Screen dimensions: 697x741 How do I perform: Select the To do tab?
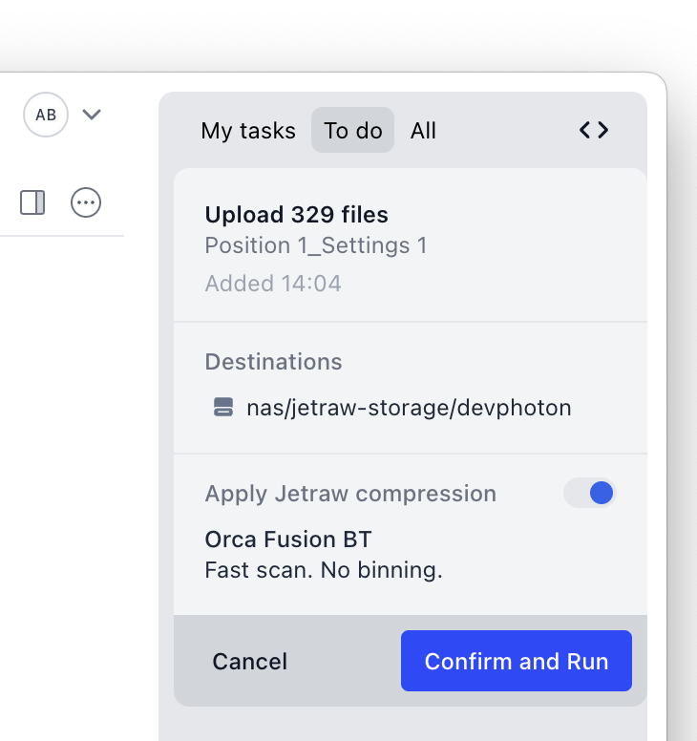[352, 131]
